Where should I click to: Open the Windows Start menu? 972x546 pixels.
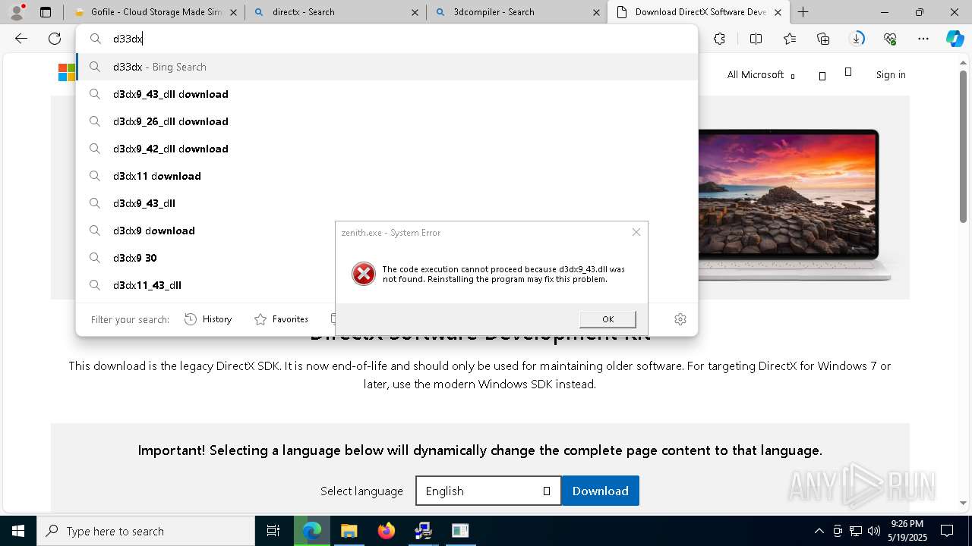point(18,531)
